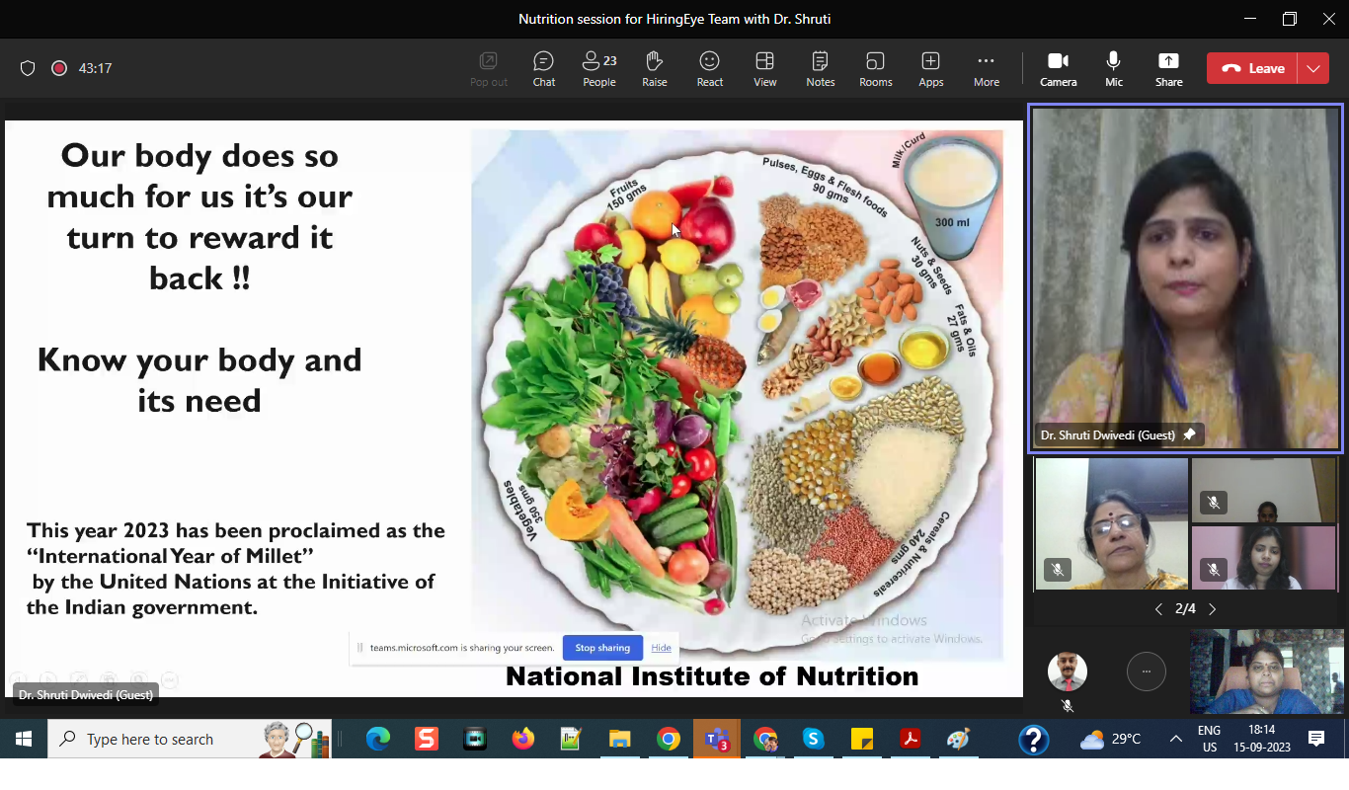Open breakout Rooms
Screen dimensions: 1349x790
coord(875,69)
